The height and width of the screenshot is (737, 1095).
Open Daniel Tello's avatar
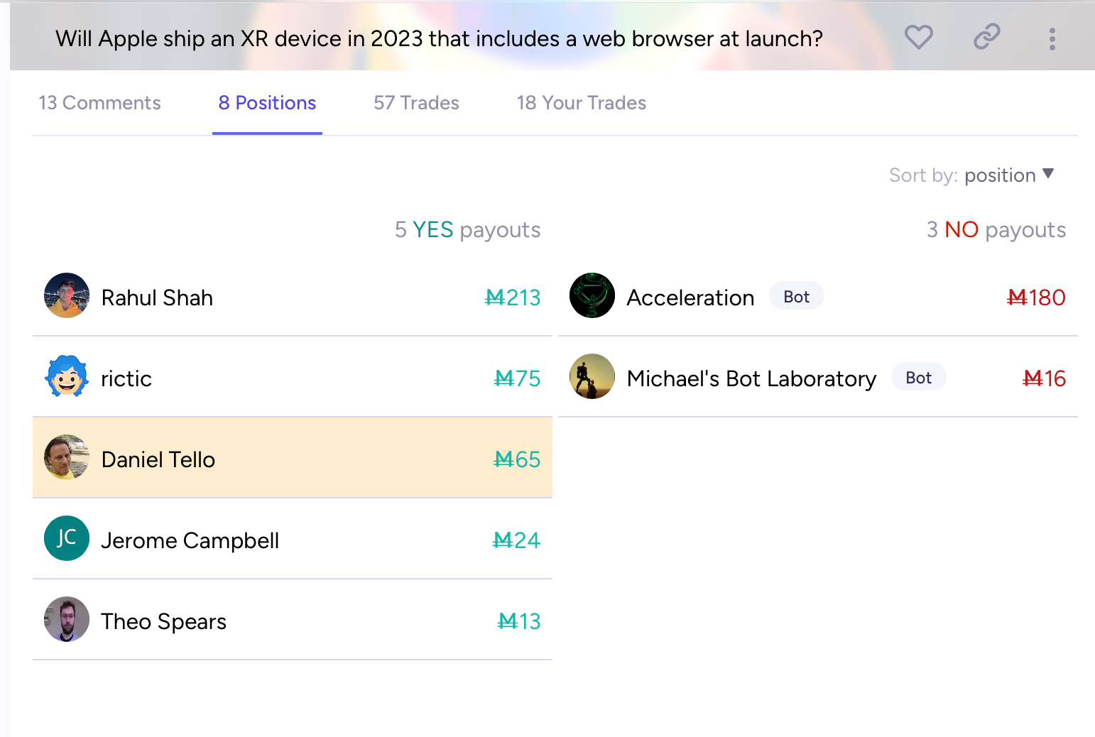67,457
